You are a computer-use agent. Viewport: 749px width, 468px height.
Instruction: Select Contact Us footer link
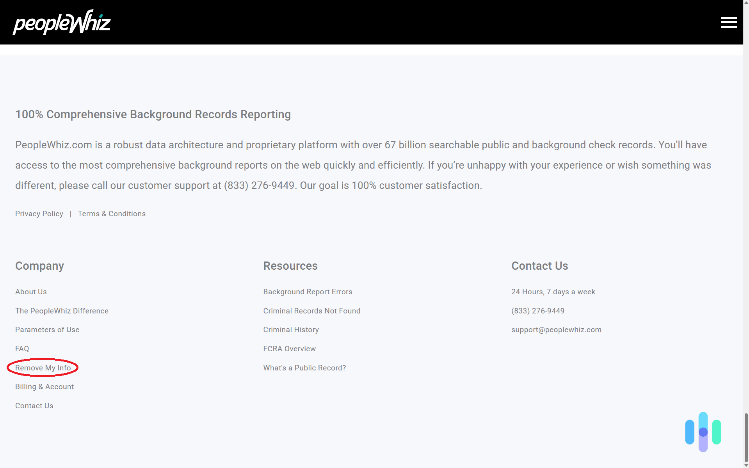point(34,406)
